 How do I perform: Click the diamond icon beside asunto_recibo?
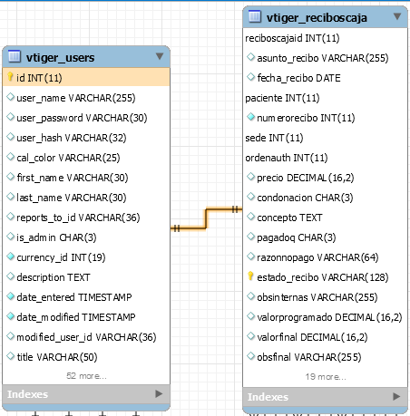pyautogui.click(x=250, y=57)
